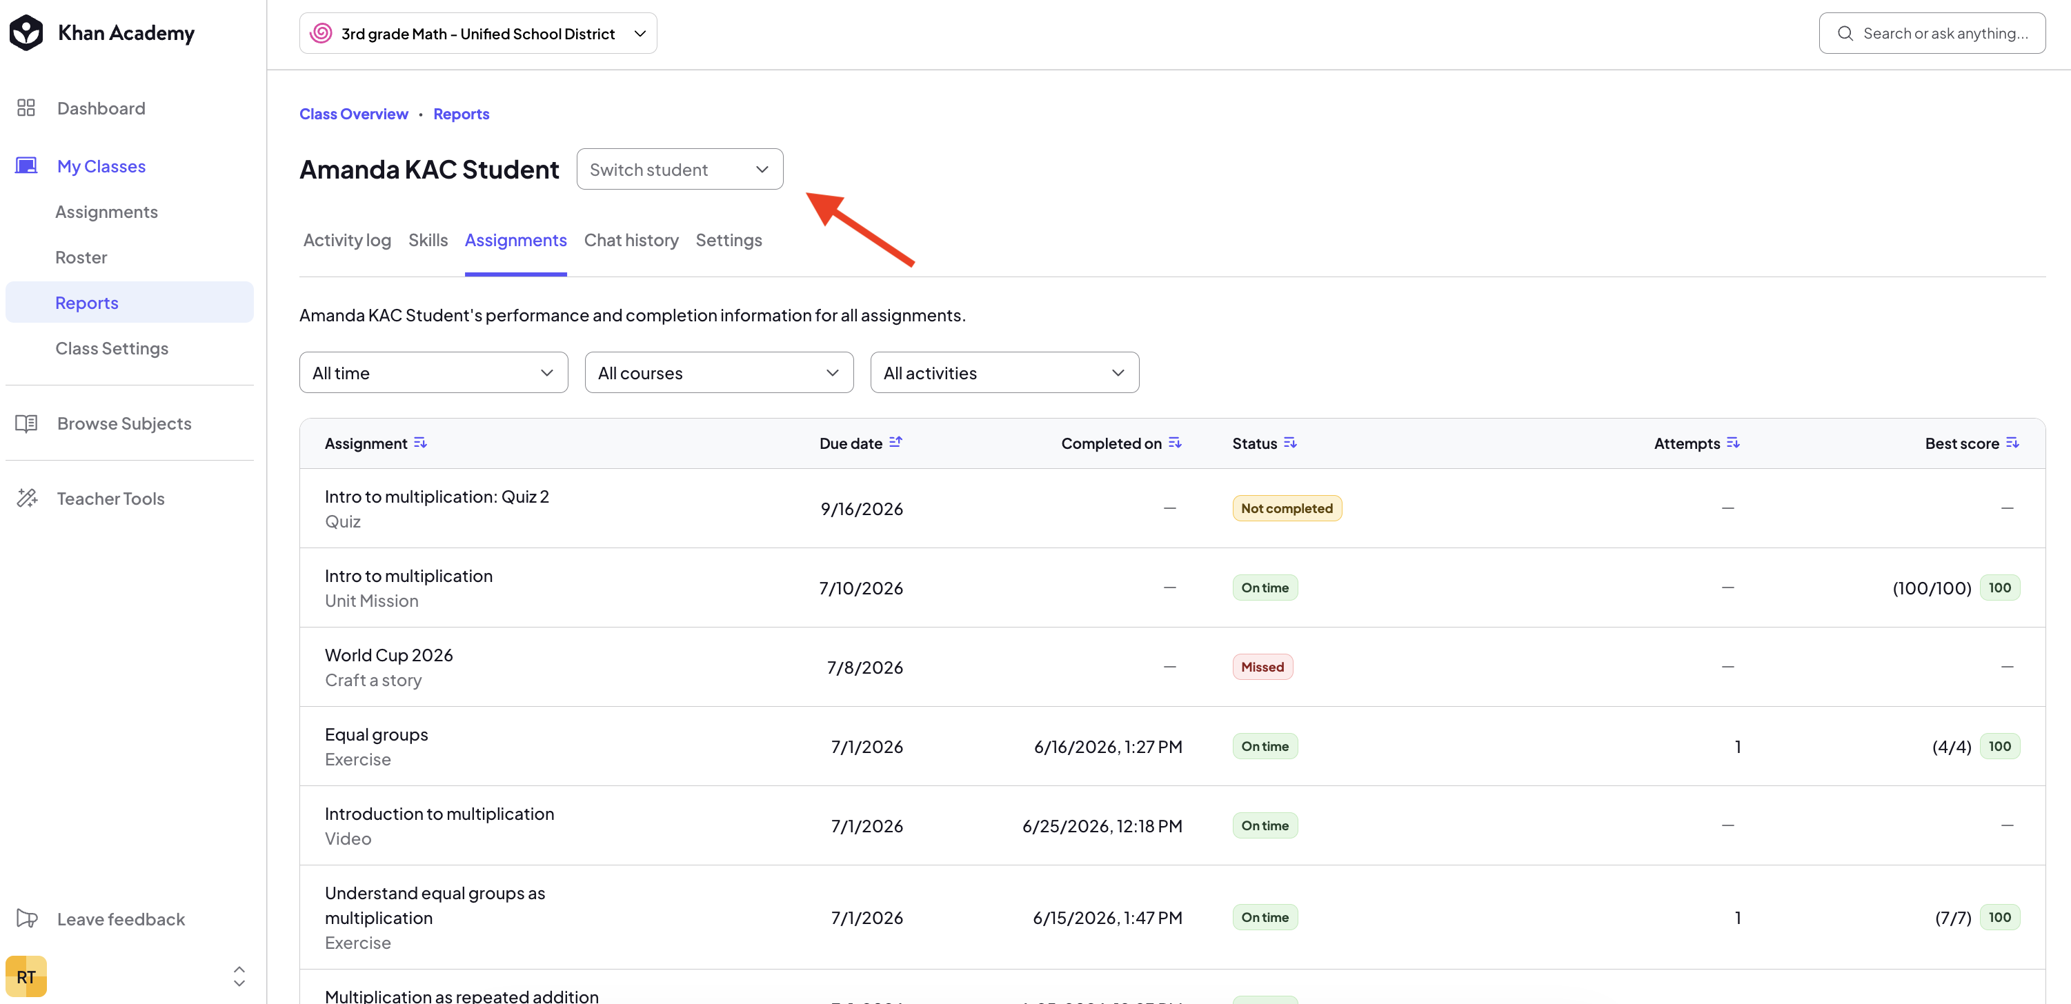Open the Introduction to multiplication video
The width and height of the screenshot is (2071, 1004).
[x=439, y=814]
